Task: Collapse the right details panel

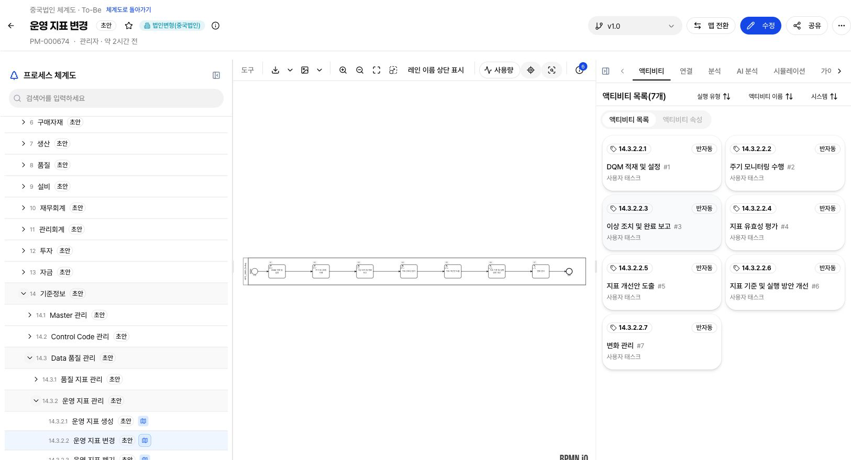Action: [x=606, y=71]
